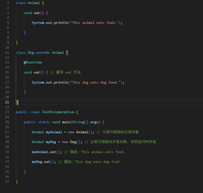This screenshot has height=193, width=203.
Task: Click the "This dog eats dog food." string literal
Action: 96,82
